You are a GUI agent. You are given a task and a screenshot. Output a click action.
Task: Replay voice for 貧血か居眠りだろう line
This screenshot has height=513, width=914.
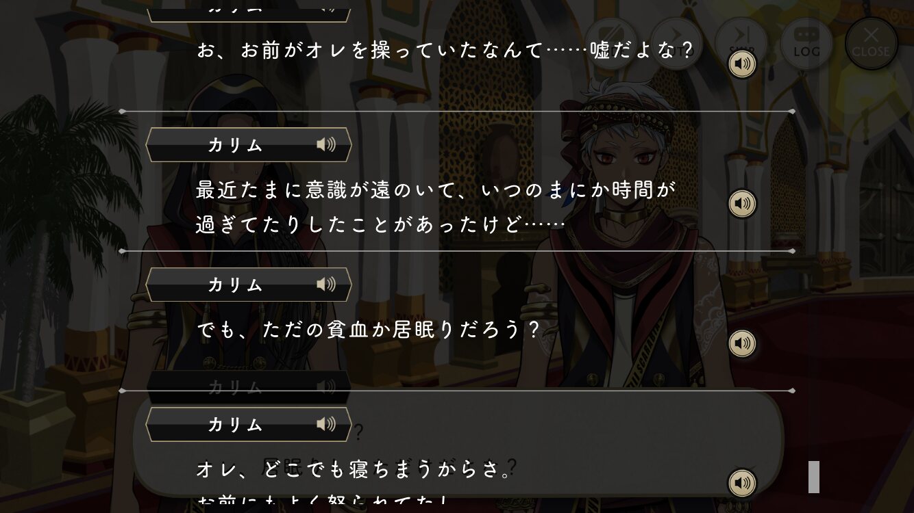coord(741,343)
